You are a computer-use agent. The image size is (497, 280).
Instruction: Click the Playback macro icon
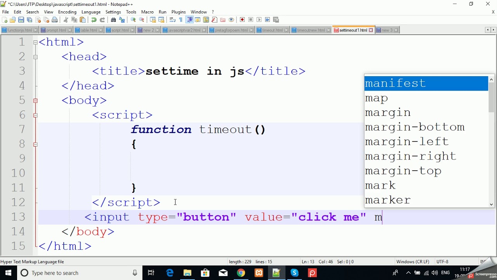click(259, 20)
